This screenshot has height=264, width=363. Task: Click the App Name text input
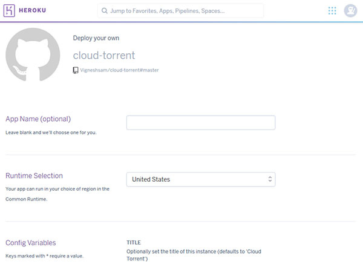[200, 122]
